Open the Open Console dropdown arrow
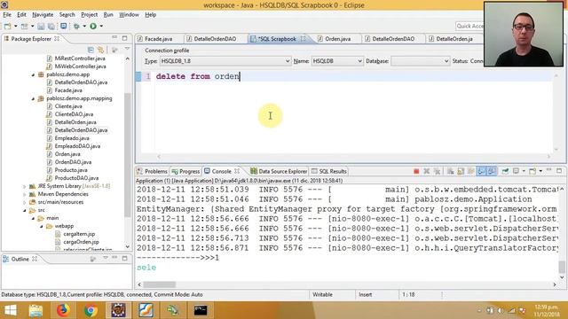The width and height of the screenshot is (568, 319). [x=540, y=171]
